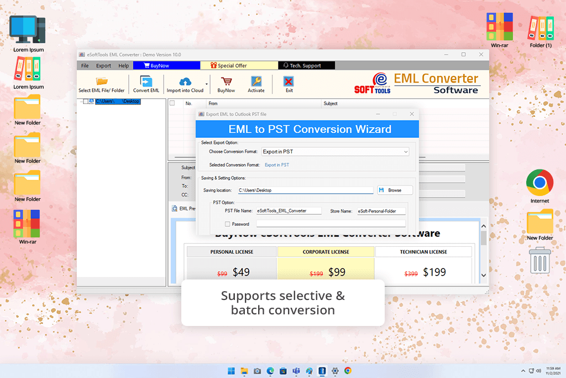Click the CORPORATE LICENSE header

tap(326, 252)
